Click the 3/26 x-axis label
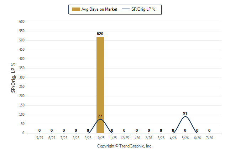The height and width of the screenshot is (155, 230). click(161, 138)
